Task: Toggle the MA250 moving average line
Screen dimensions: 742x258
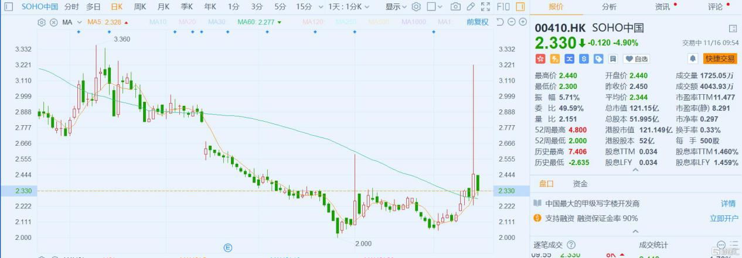Action: 346,22
